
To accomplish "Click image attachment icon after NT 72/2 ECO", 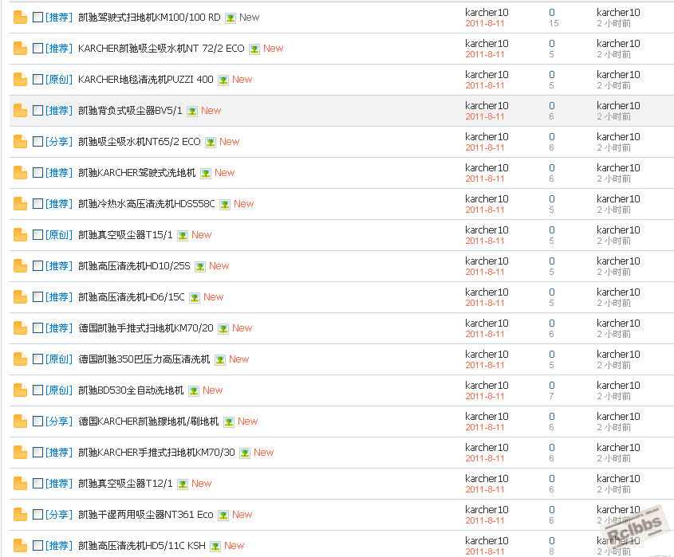I will (254, 49).
